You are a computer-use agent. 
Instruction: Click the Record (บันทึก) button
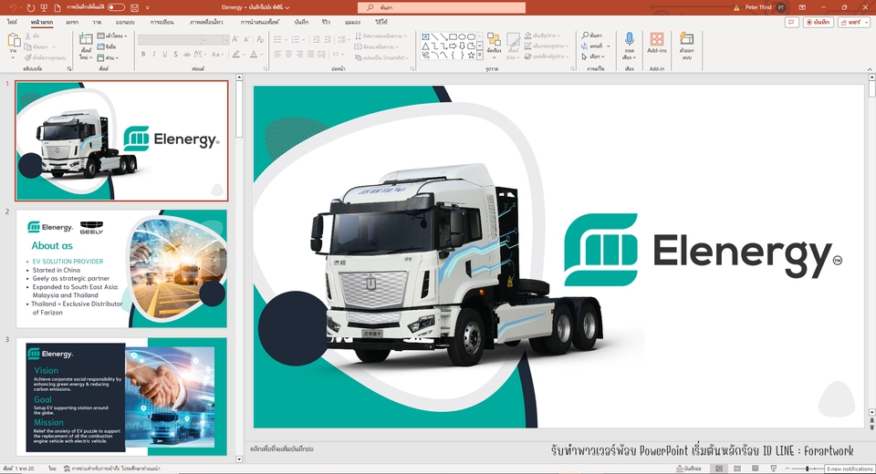pyautogui.click(x=818, y=22)
